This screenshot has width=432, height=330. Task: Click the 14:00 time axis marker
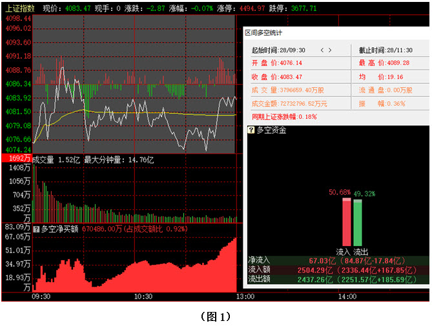347,296
